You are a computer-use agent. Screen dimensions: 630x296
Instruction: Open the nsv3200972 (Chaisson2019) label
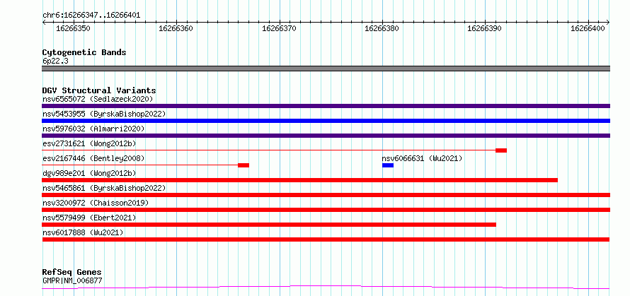click(96, 203)
